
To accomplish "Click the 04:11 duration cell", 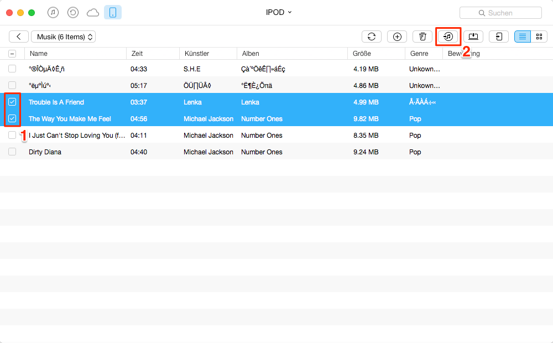I will pyautogui.click(x=139, y=136).
